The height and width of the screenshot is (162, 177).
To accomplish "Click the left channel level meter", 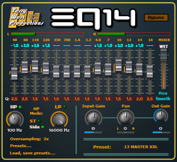I will [x=47, y=34].
